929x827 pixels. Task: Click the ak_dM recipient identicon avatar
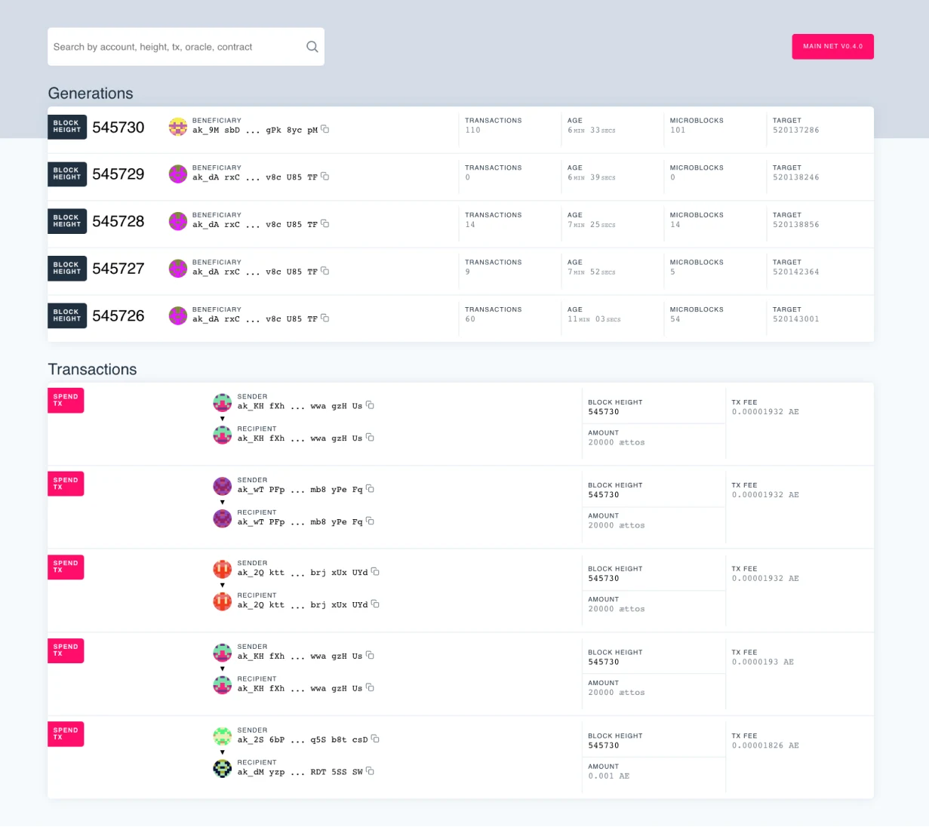click(x=223, y=768)
